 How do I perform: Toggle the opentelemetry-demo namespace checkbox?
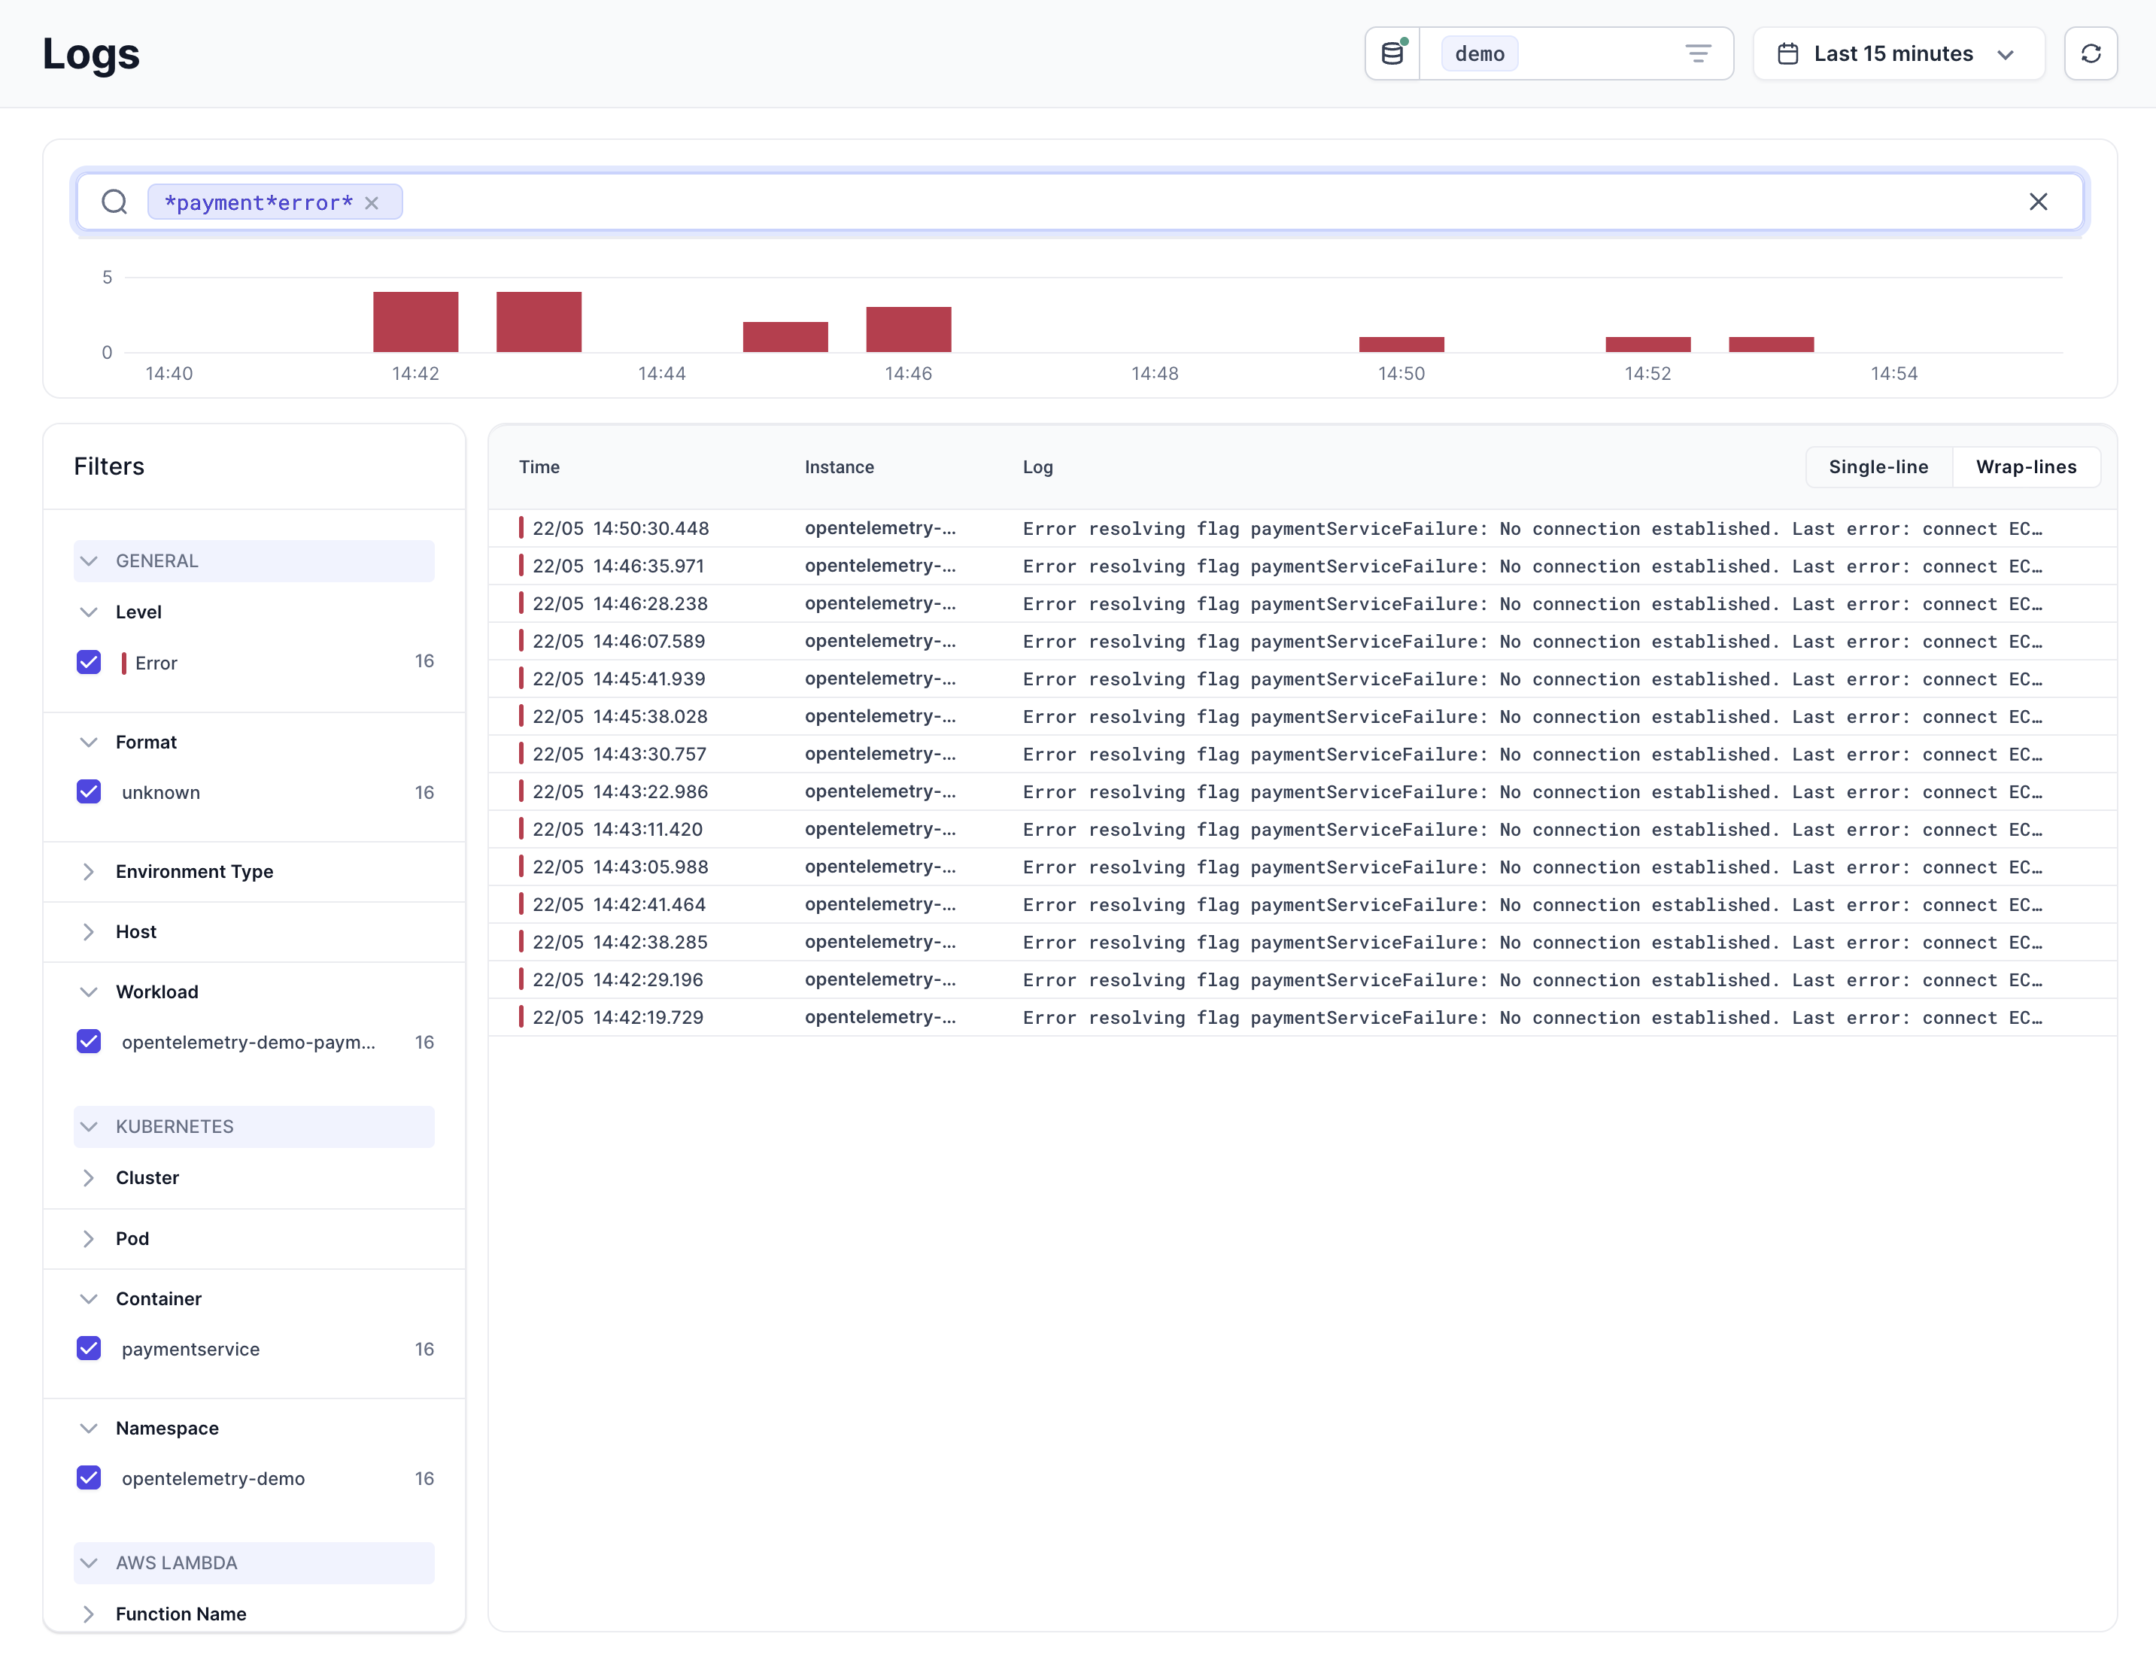(x=89, y=1477)
